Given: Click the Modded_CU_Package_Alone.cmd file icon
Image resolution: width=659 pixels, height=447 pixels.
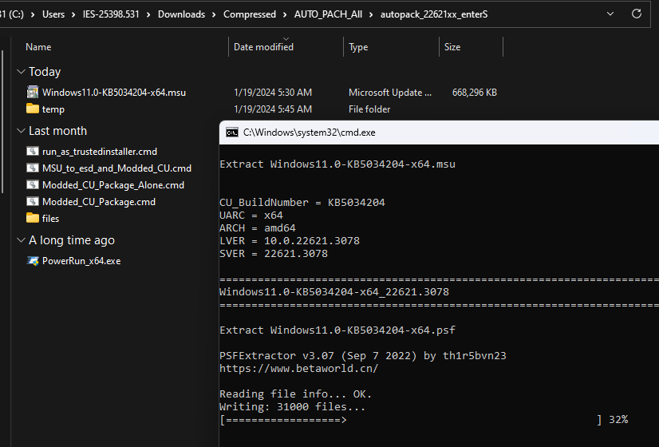Looking at the screenshot, I should 33,185.
